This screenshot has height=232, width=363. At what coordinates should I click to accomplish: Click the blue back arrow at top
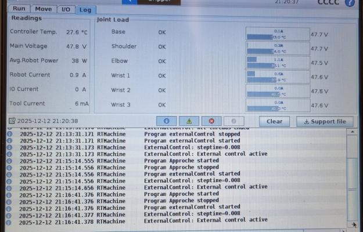click(x=130, y=2)
